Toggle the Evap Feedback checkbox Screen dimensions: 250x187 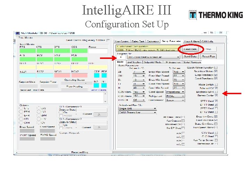tap(216, 75)
